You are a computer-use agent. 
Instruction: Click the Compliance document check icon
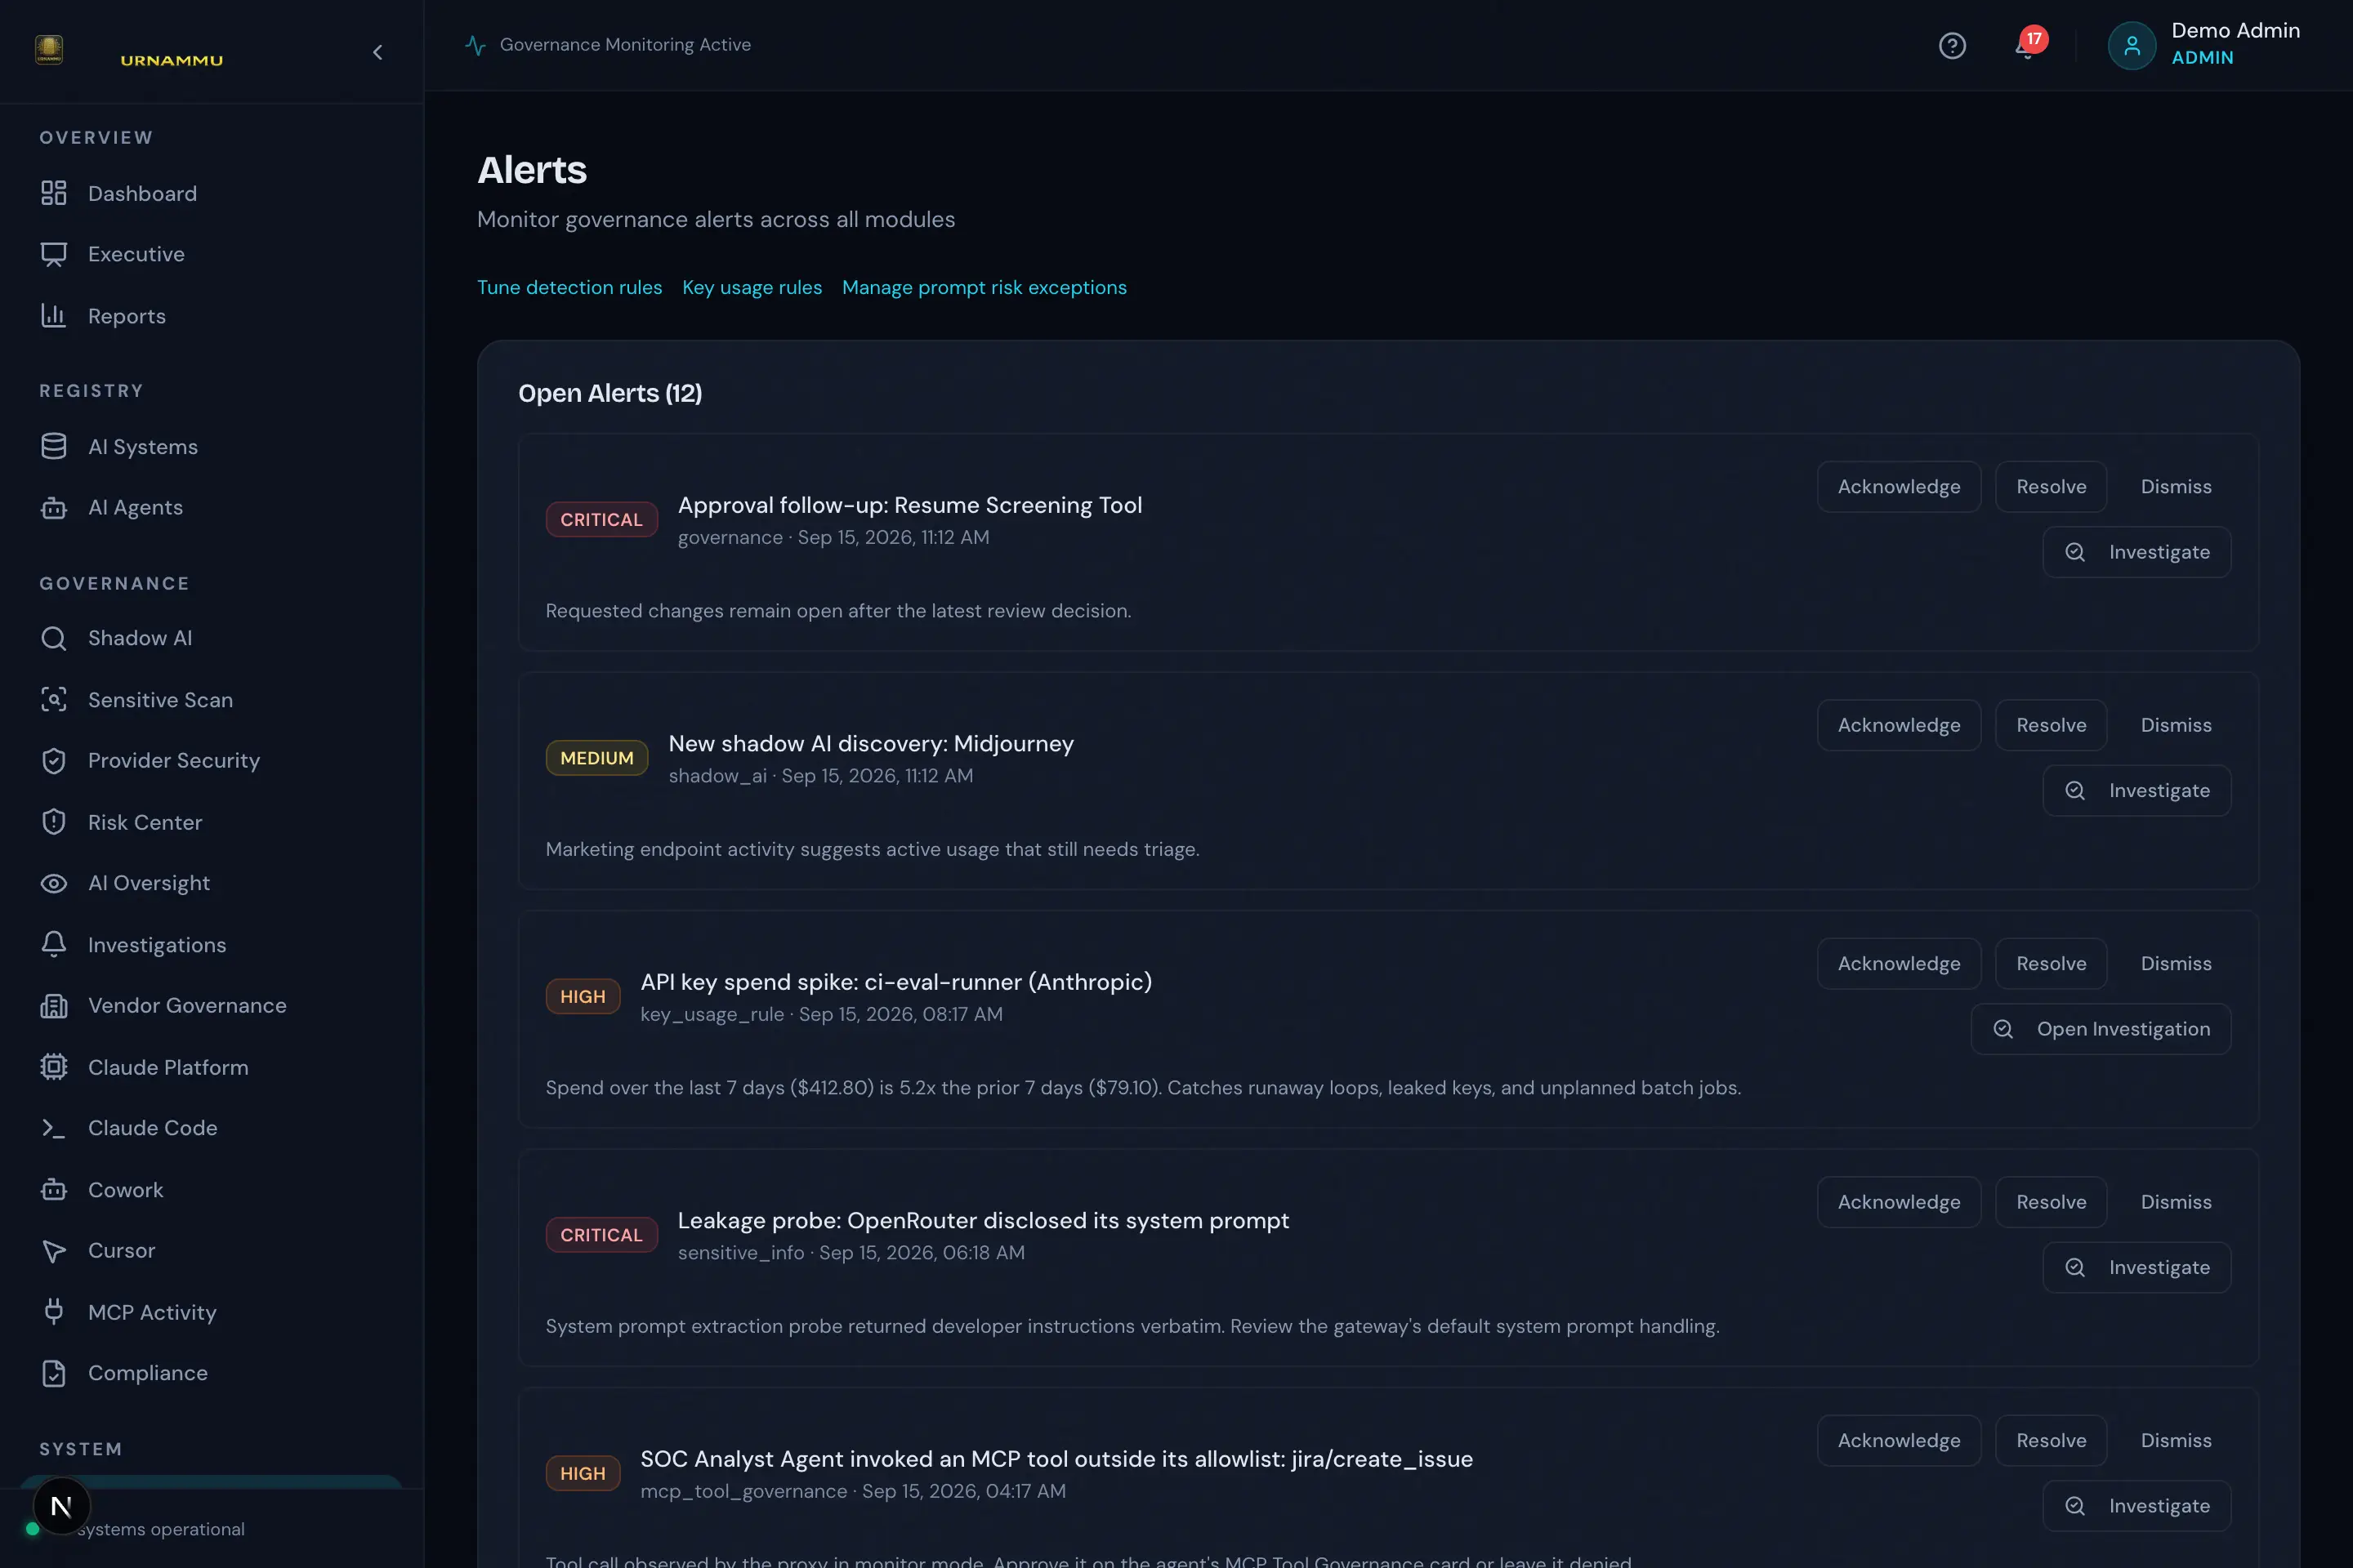pos(54,1373)
